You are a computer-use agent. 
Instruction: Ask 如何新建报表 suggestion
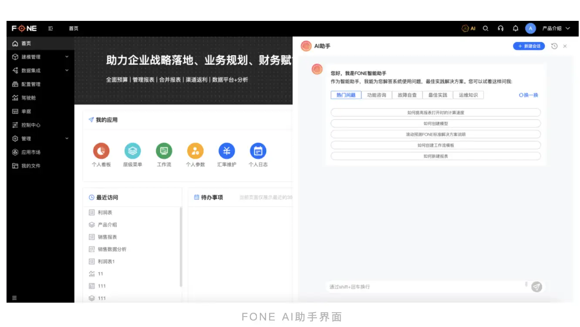436,156
